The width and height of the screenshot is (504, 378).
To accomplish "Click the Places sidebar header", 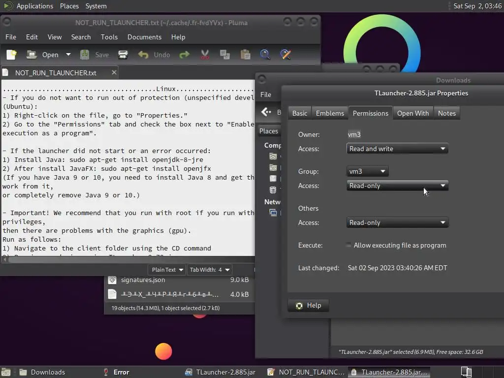I will click(269, 131).
